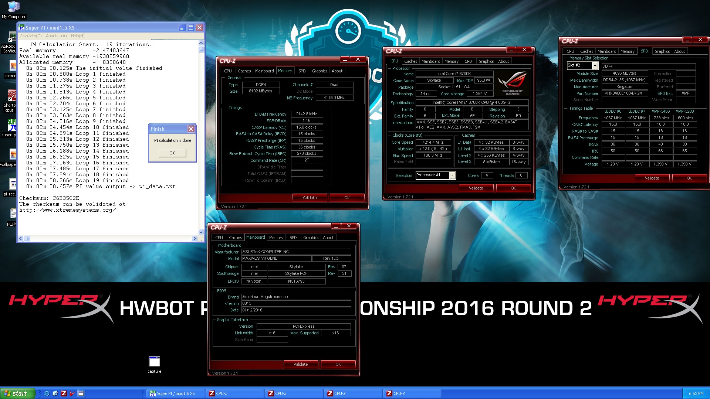The height and width of the screenshot is (399, 710).
Task: Switch to CPU tab in CPU-Z Memory window
Action: point(228,71)
